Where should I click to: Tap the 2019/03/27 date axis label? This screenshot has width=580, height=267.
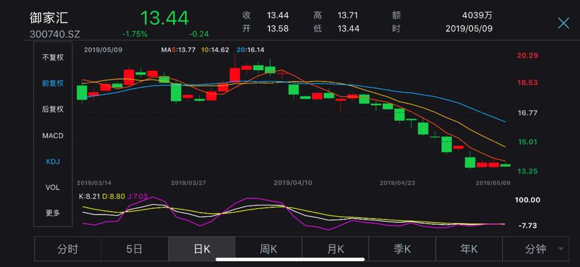pyautogui.click(x=188, y=183)
